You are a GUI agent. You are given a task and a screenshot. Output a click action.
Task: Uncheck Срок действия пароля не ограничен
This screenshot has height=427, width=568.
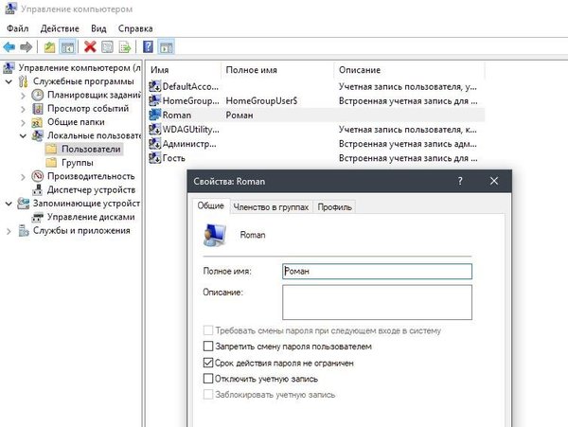tap(208, 363)
